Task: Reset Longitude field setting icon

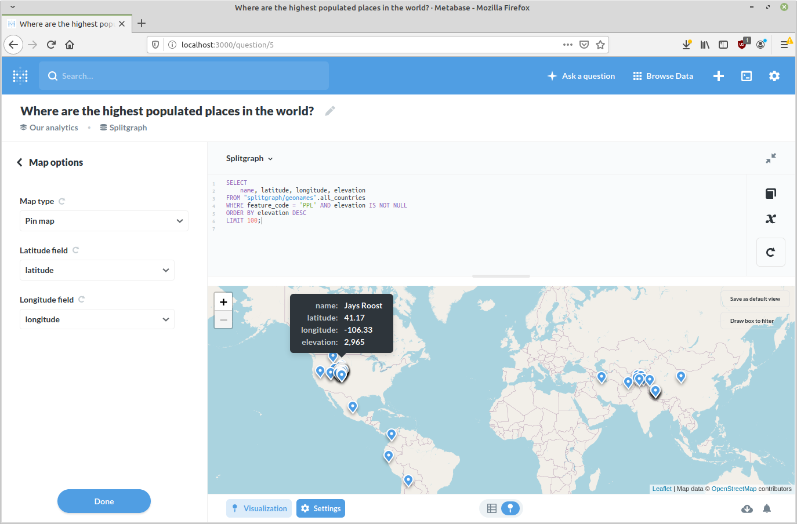Action: click(82, 300)
